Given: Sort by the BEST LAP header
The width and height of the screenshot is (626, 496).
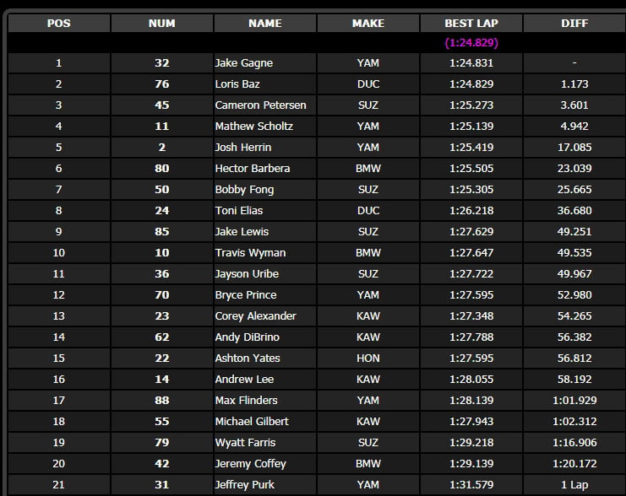Looking at the screenshot, I should pos(471,23).
